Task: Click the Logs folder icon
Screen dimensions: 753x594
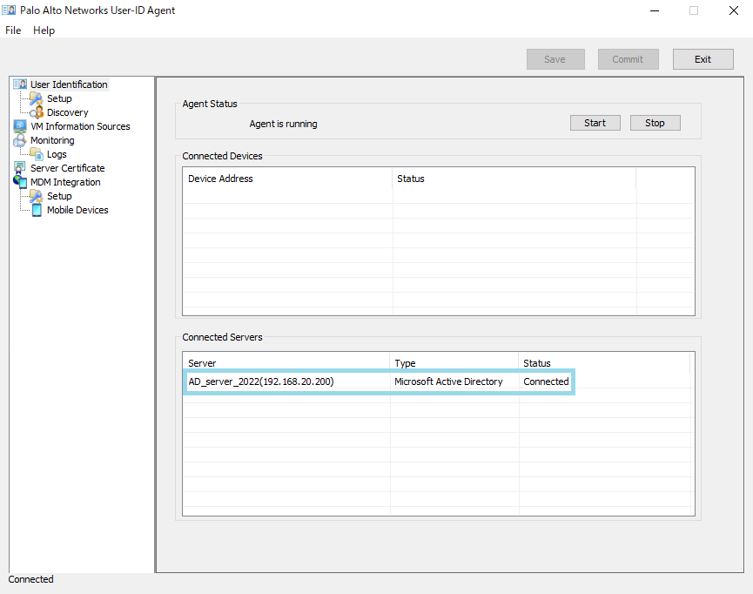Action: [37, 154]
